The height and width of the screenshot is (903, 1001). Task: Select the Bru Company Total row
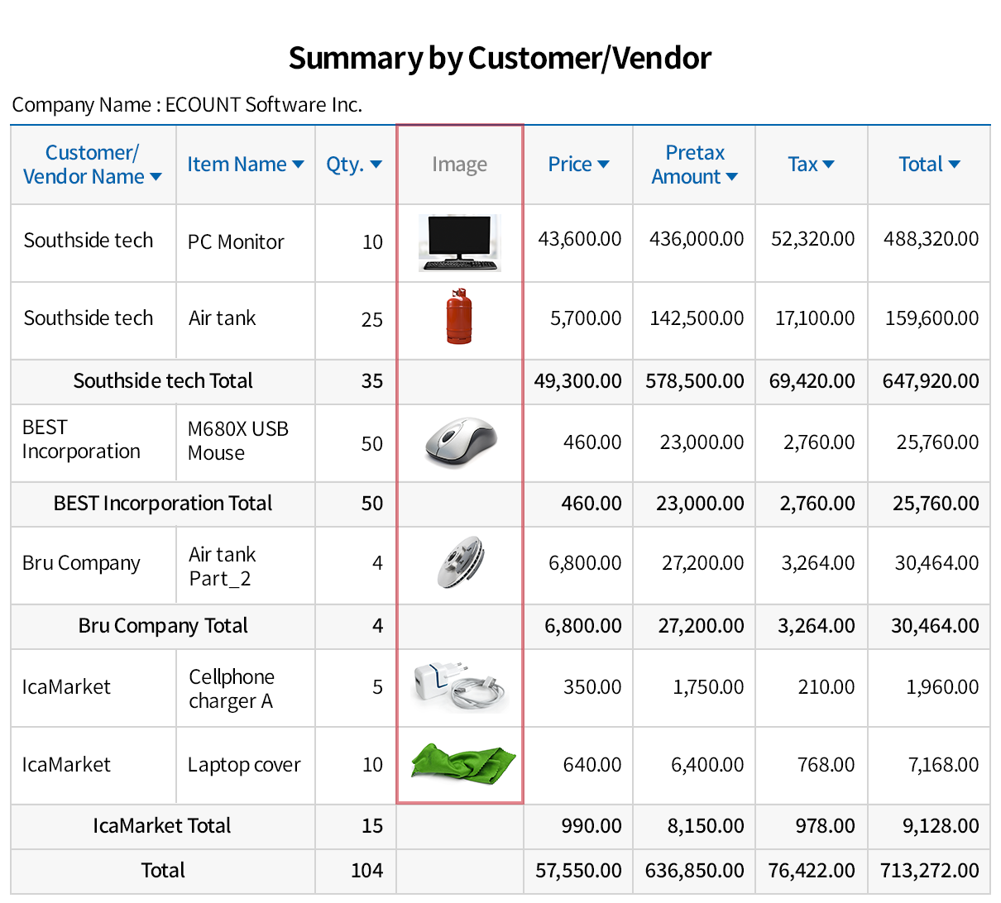(163, 626)
